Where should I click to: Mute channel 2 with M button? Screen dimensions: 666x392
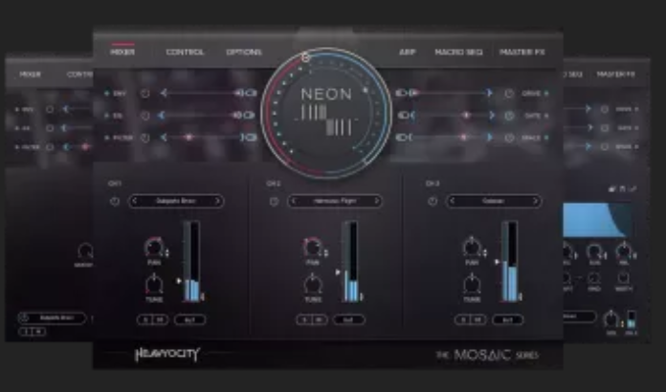[320, 320]
